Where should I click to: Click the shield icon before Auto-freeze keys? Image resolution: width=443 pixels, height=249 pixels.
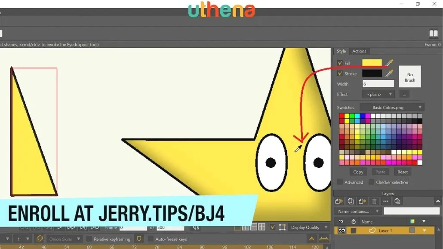(139, 239)
